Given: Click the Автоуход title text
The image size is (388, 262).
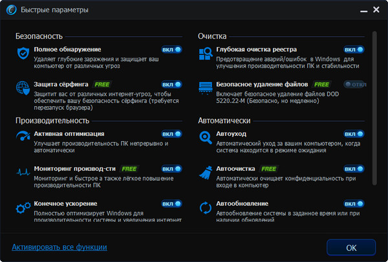Looking at the screenshot, I should click(231, 134).
